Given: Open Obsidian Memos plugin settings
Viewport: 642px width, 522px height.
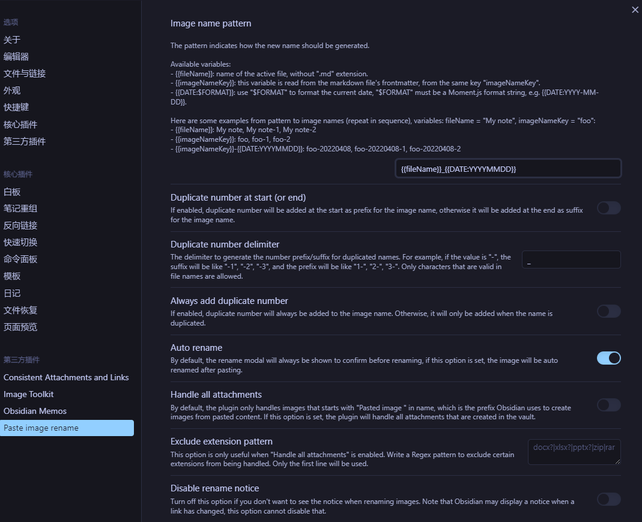Looking at the screenshot, I should tap(35, 411).
